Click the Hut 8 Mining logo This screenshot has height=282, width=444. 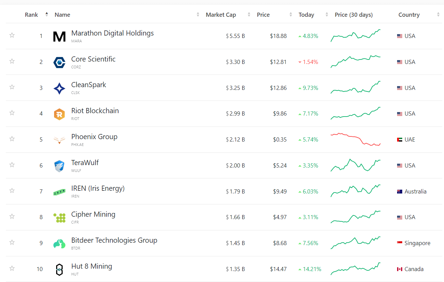(x=59, y=269)
